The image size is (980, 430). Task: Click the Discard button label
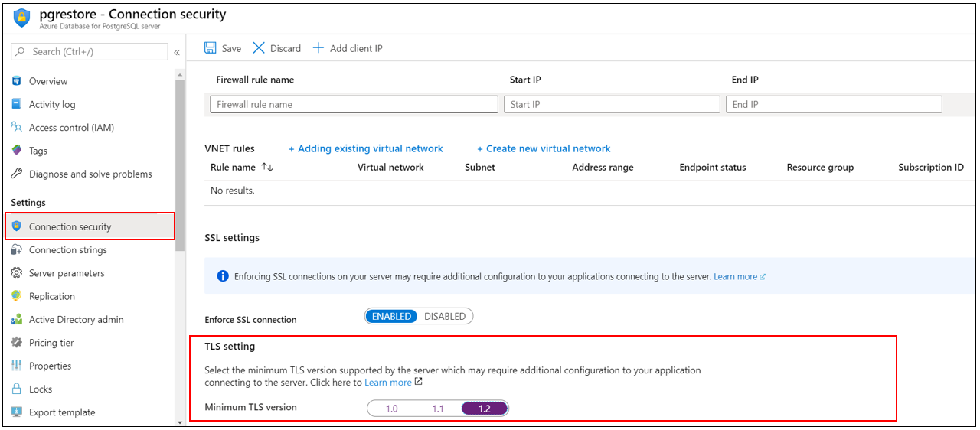[286, 48]
